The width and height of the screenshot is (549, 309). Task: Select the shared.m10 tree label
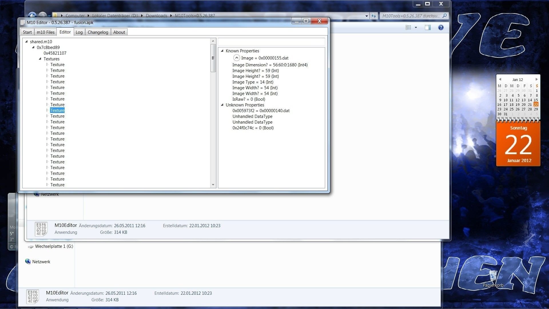(x=41, y=42)
